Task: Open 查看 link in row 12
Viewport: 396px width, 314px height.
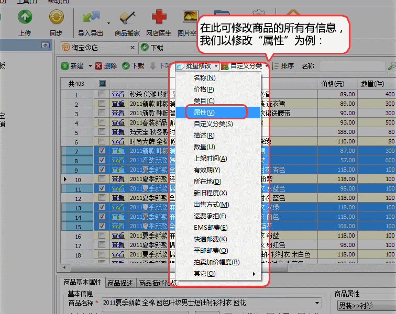Action: (118, 198)
